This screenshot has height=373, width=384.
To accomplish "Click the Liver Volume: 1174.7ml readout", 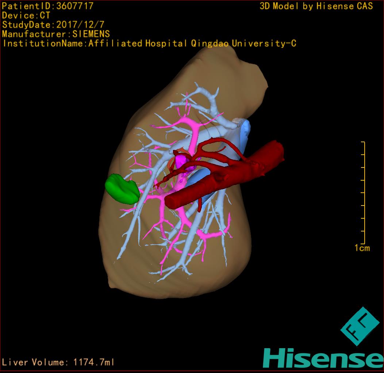I will point(58,362).
